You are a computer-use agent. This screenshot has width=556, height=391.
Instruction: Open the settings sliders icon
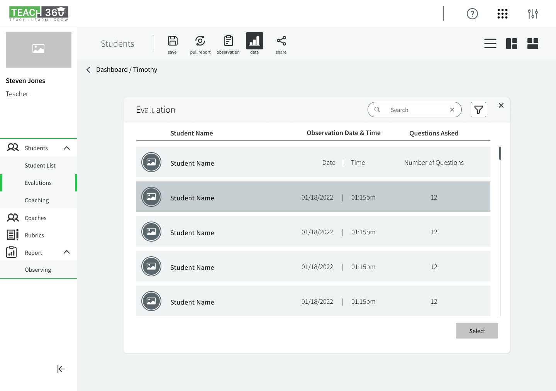click(x=533, y=14)
